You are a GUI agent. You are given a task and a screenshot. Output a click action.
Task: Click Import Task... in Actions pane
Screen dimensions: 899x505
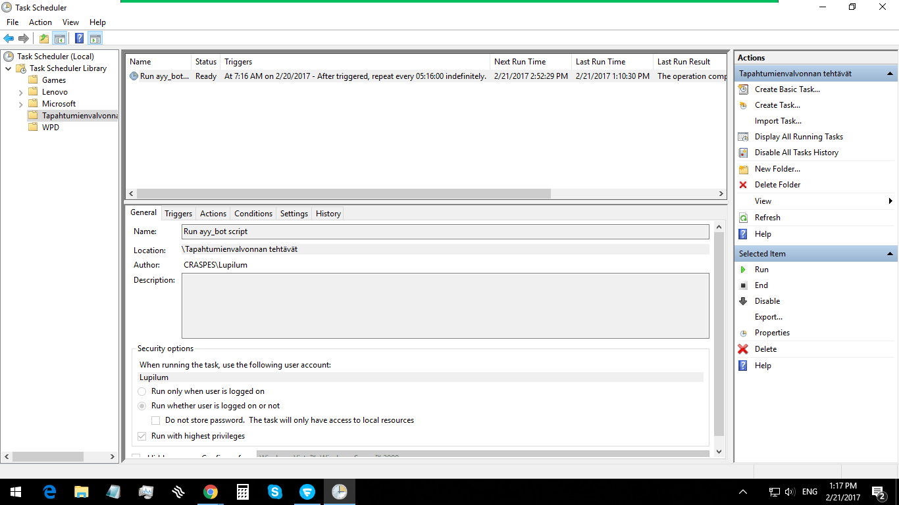[x=778, y=121]
